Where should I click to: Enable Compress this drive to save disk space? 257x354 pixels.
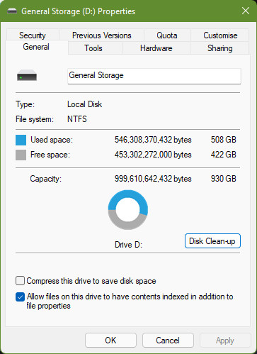(20, 281)
